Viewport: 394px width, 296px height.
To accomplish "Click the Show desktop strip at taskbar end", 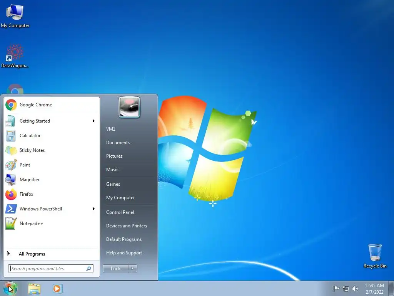I will (391, 288).
